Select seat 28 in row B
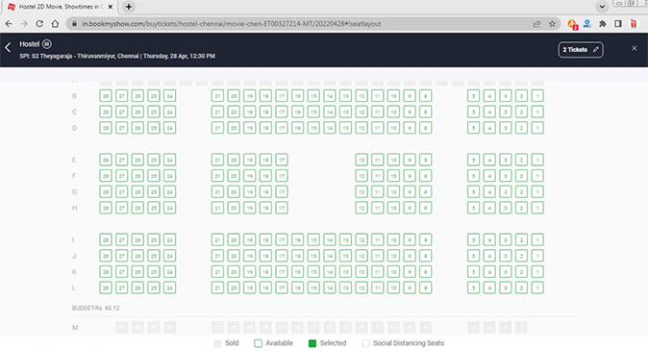The width and height of the screenshot is (648, 351). [106, 96]
